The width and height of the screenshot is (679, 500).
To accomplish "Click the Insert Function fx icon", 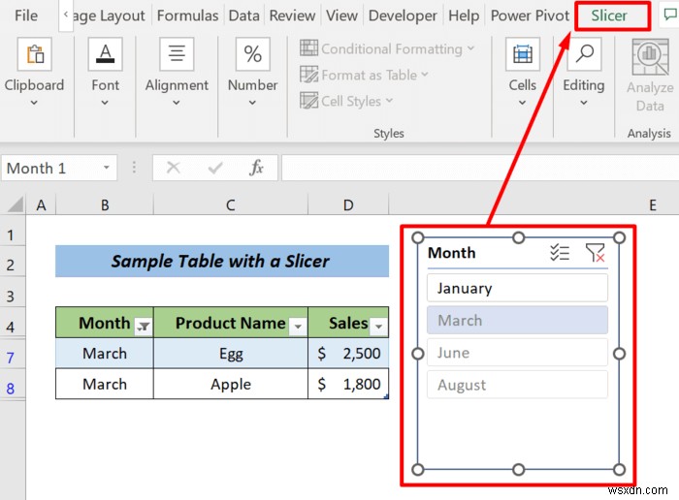I will [256, 168].
